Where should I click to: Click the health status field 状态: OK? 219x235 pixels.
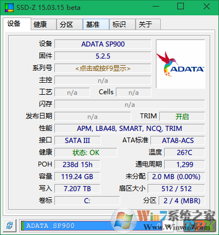(86, 152)
